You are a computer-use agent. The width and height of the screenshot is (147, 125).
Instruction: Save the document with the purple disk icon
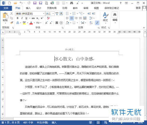click(x=35, y=3)
